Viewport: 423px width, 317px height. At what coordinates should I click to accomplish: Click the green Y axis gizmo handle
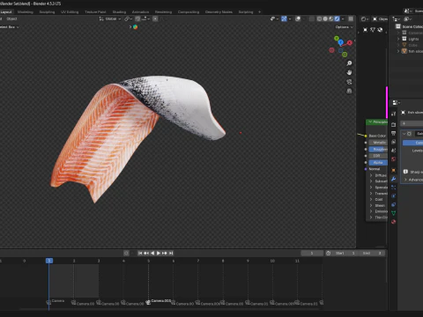(337, 38)
